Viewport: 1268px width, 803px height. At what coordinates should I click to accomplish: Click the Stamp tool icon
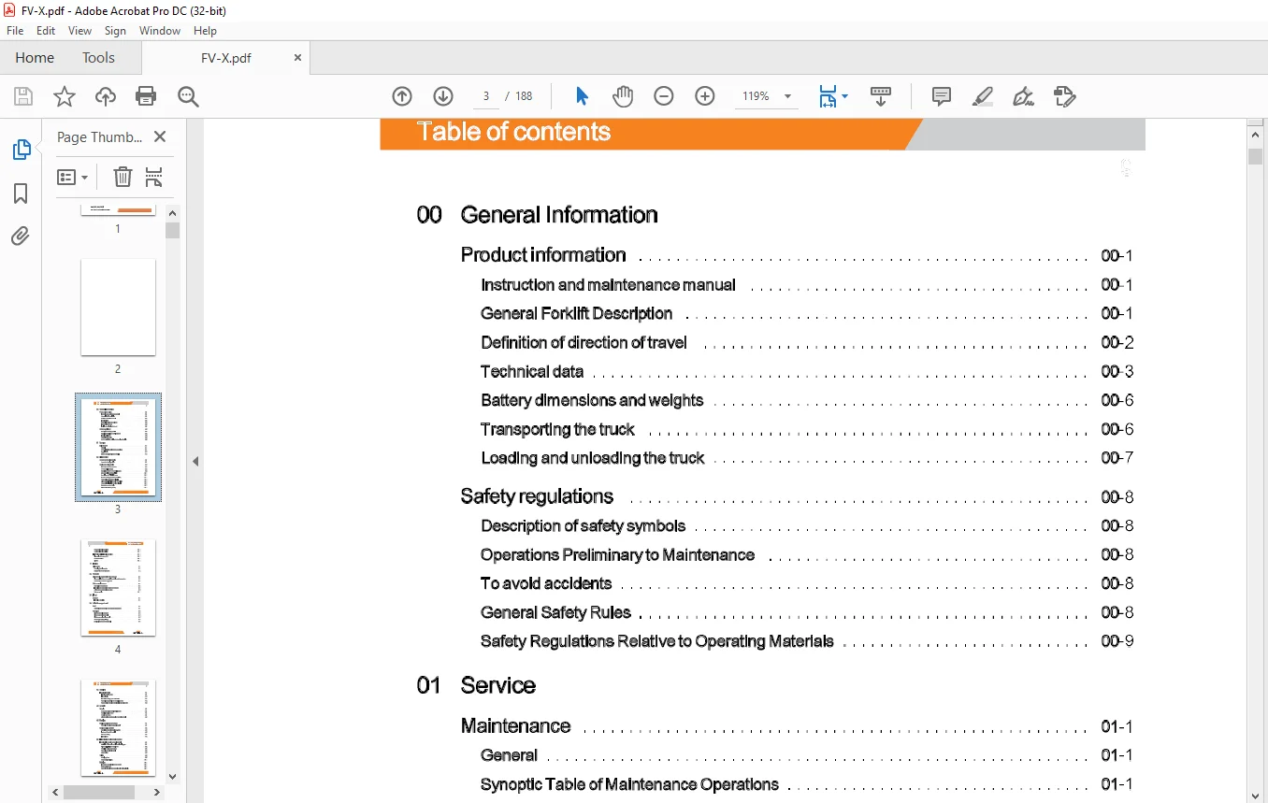click(1064, 96)
